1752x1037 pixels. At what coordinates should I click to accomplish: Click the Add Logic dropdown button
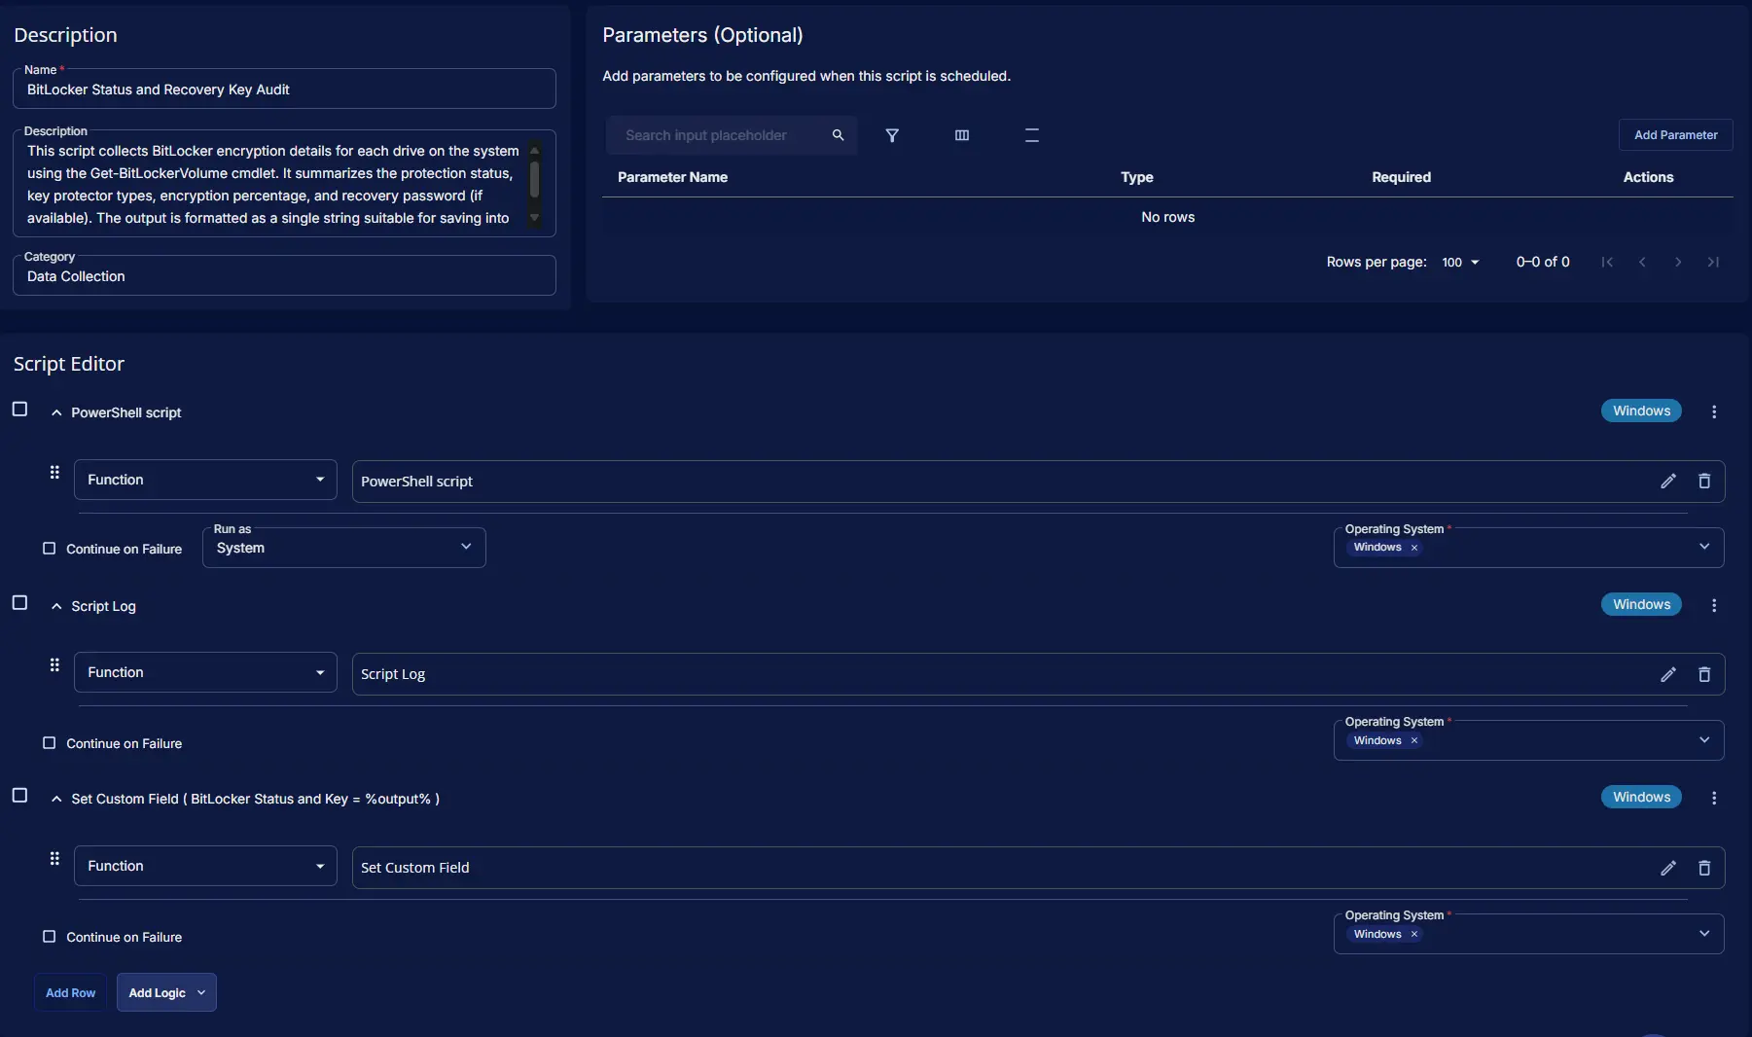point(166,992)
